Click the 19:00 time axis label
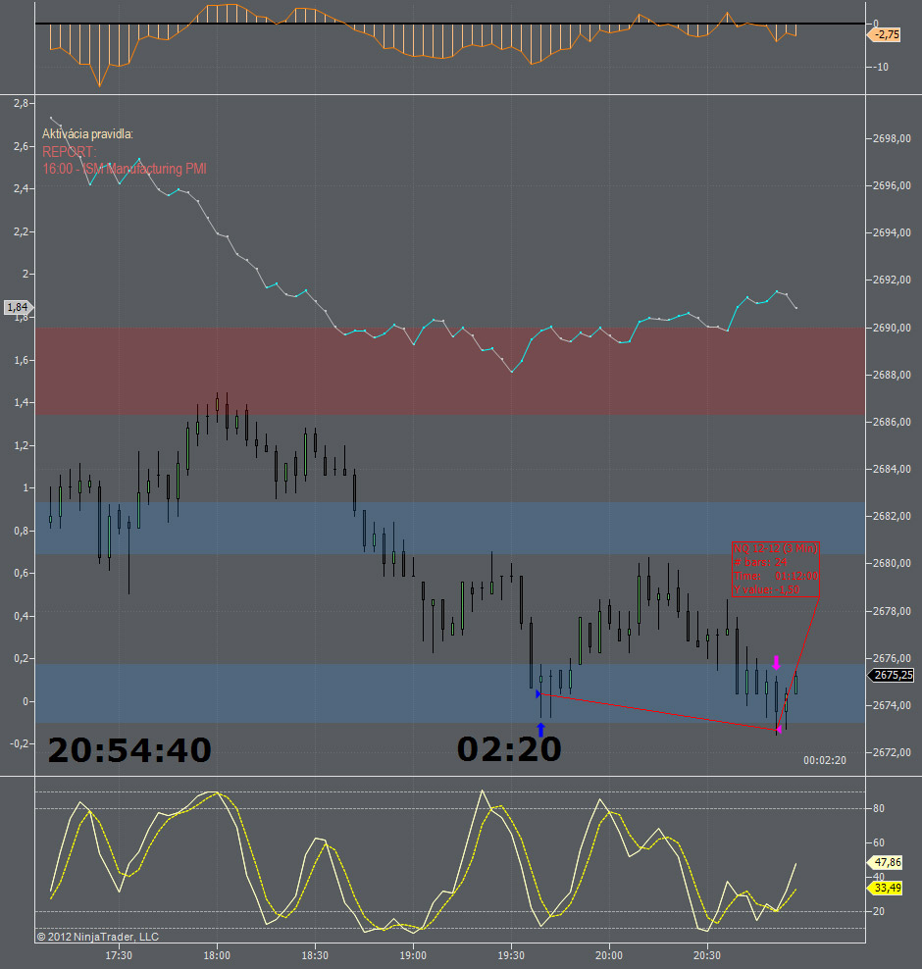 coord(413,955)
